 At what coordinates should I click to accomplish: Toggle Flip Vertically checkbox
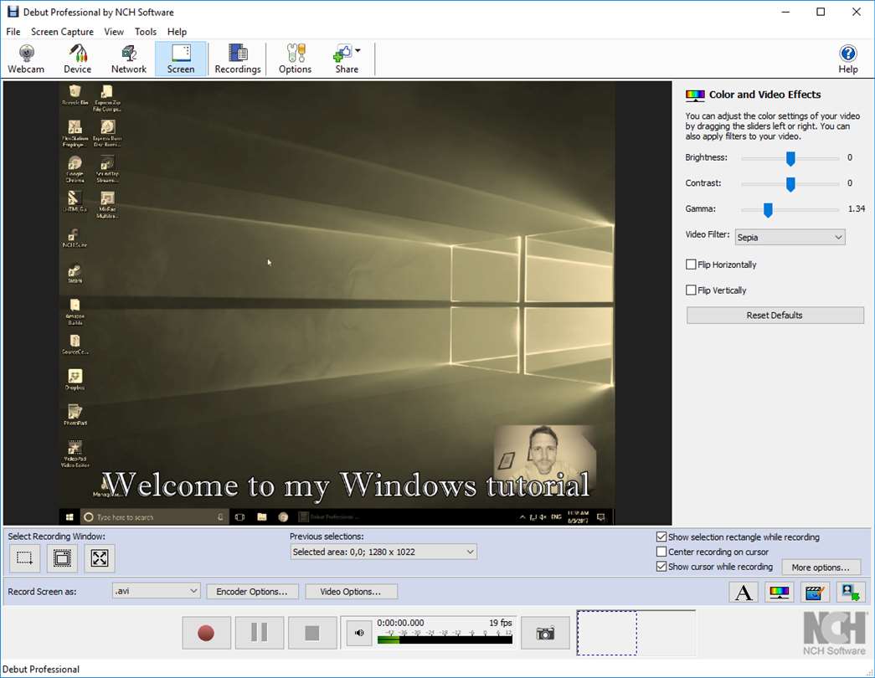pos(691,290)
